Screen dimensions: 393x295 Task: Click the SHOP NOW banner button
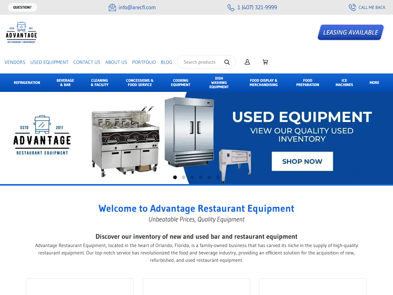(302, 161)
